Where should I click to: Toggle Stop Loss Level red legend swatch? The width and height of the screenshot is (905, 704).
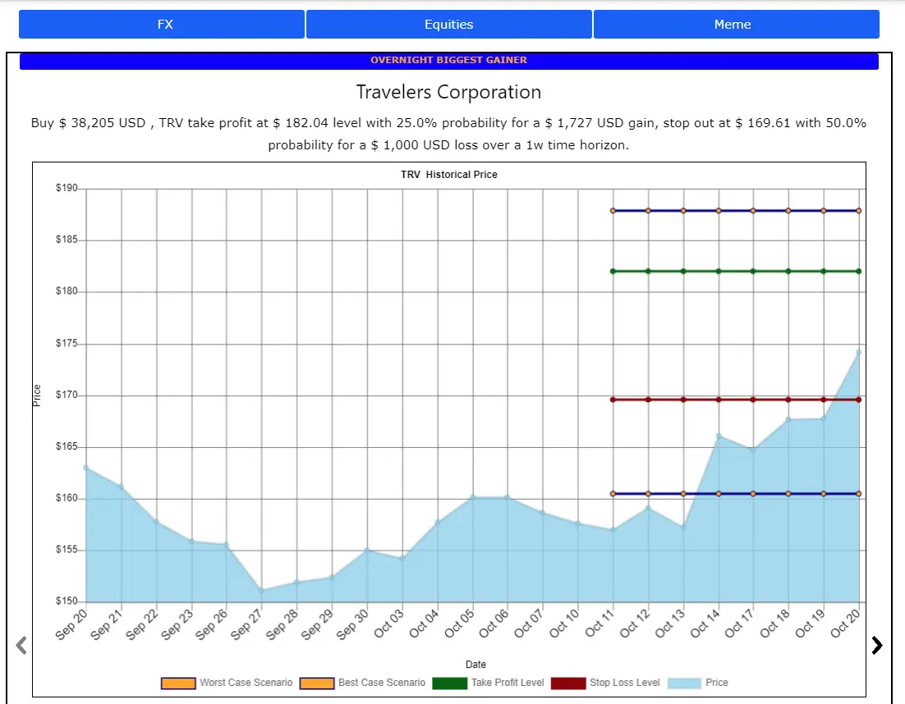click(x=568, y=683)
